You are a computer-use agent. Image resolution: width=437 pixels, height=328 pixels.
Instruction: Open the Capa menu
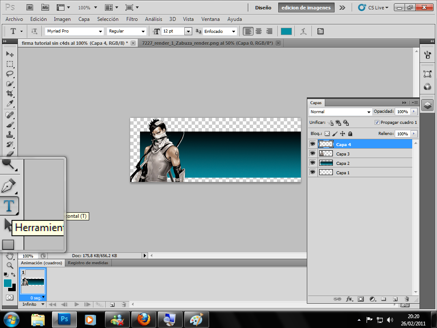(84, 19)
